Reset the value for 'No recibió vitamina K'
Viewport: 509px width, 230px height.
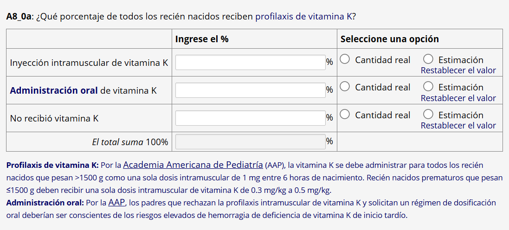[x=458, y=126]
